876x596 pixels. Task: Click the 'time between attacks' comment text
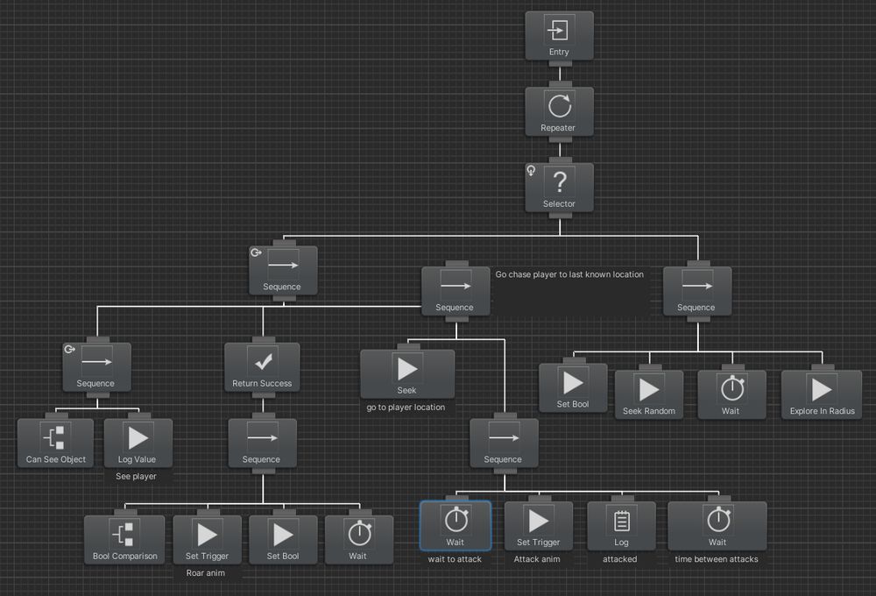[717, 559]
